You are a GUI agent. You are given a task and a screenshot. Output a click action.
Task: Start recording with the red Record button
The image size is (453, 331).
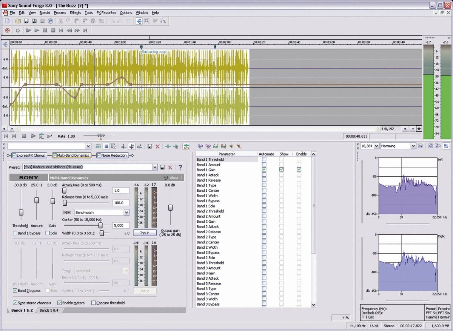(x=7, y=30)
